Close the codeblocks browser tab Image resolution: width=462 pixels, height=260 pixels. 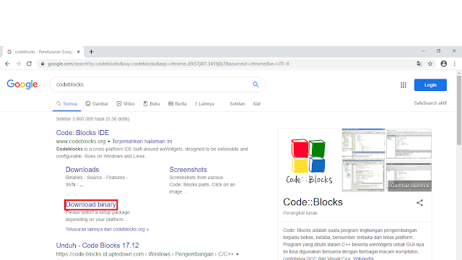pos(79,52)
